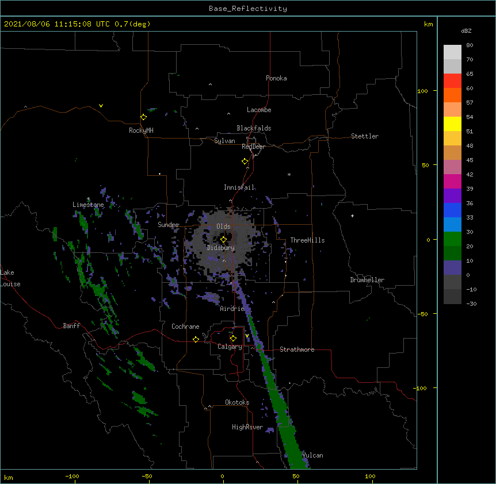The image size is (496, 484).
Task: Click the asterisk marker east of Innisfail
Action: point(289,174)
